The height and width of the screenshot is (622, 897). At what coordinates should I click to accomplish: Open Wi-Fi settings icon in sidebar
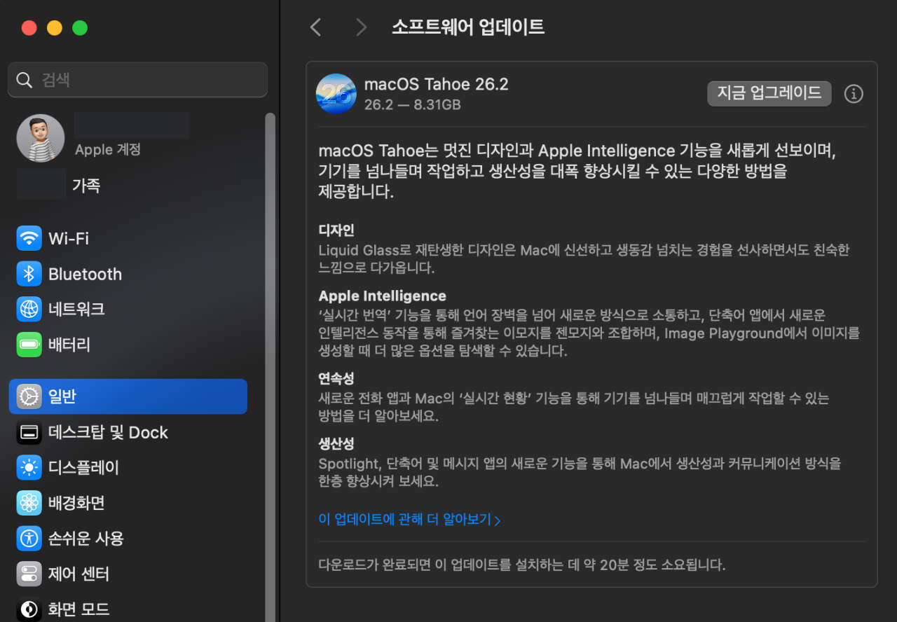coord(29,238)
